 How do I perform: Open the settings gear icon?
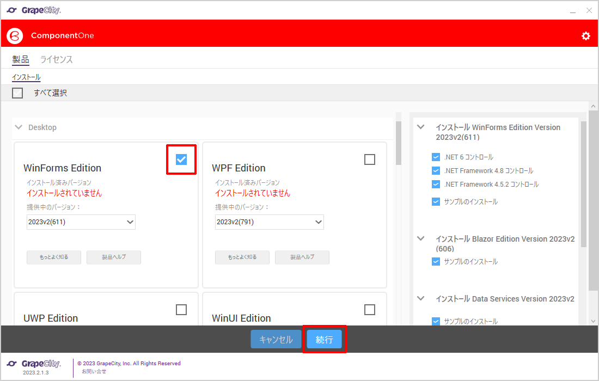[x=585, y=36]
